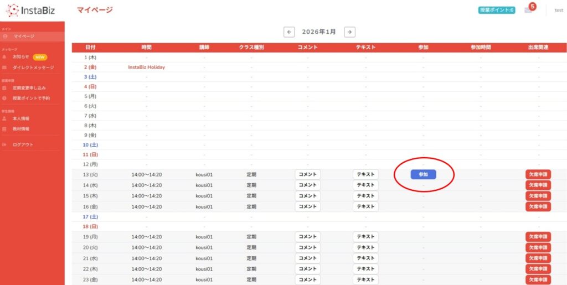Viewport: 567px width, 285px height.
Task: Go to previous month with left arrow
Action: point(289,32)
